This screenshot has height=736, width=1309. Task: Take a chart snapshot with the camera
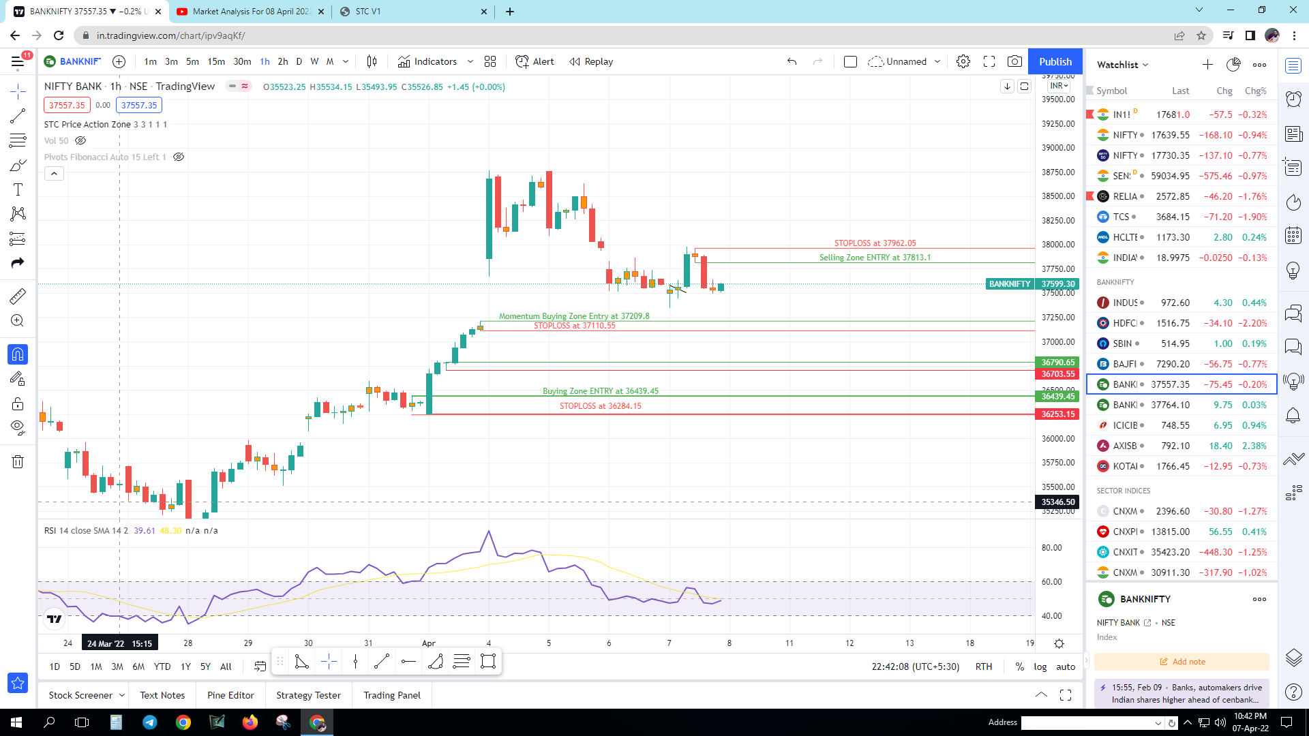(x=1014, y=61)
